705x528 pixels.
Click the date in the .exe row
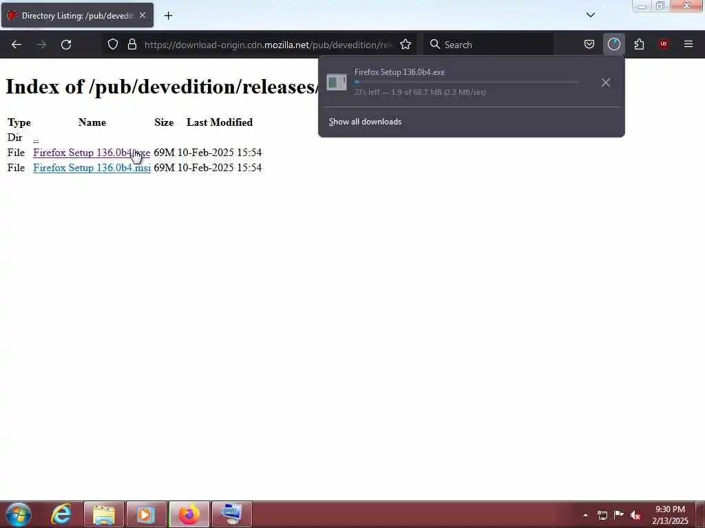coord(220,153)
